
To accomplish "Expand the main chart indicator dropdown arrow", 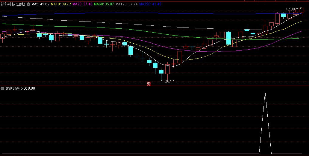I will (x=28, y=4).
